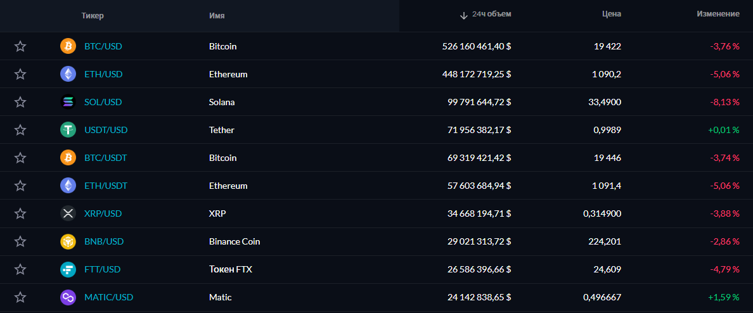Favorite BTC/USD with its star
This screenshot has width=753, height=313.
pyautogui.click(x=20, y=46)
